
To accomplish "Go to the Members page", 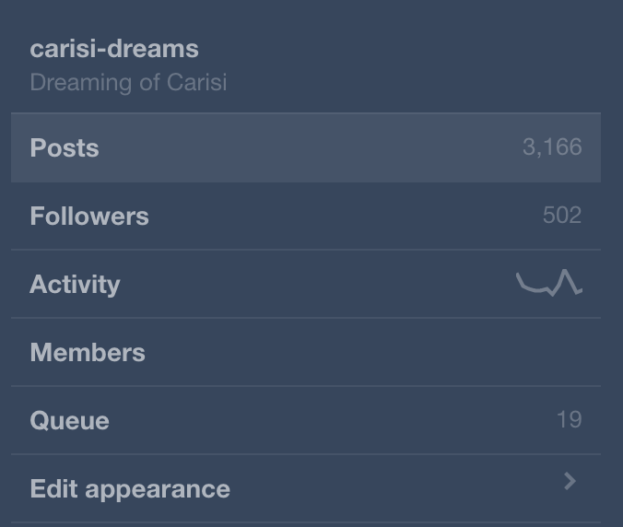I will tap(88, 352).
